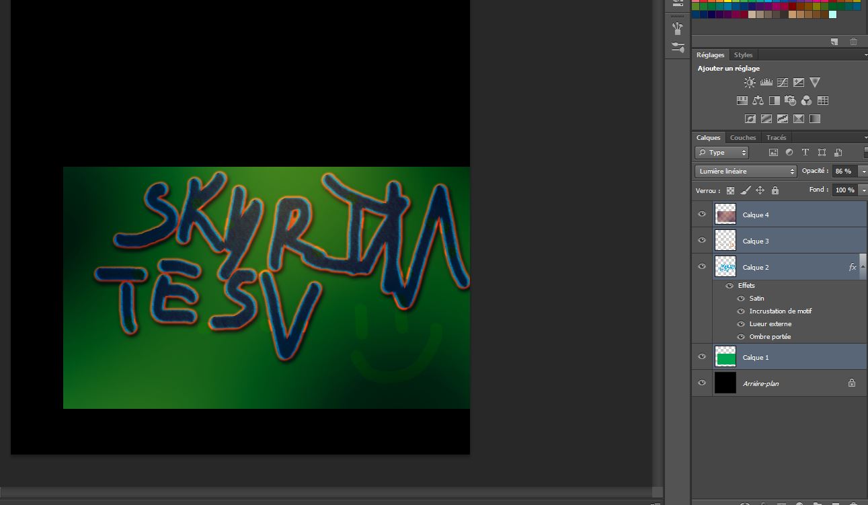Pick the light cyan swatch
This screenshot has width=868, height=505.
pyautogui.click(x=832, y=14)
